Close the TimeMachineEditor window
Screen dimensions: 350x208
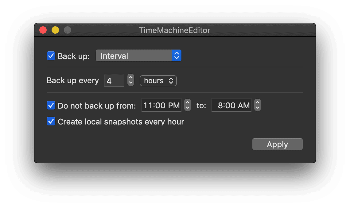43,30
